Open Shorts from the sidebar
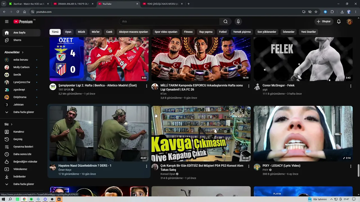360x202 pixels. click(21, 40)
